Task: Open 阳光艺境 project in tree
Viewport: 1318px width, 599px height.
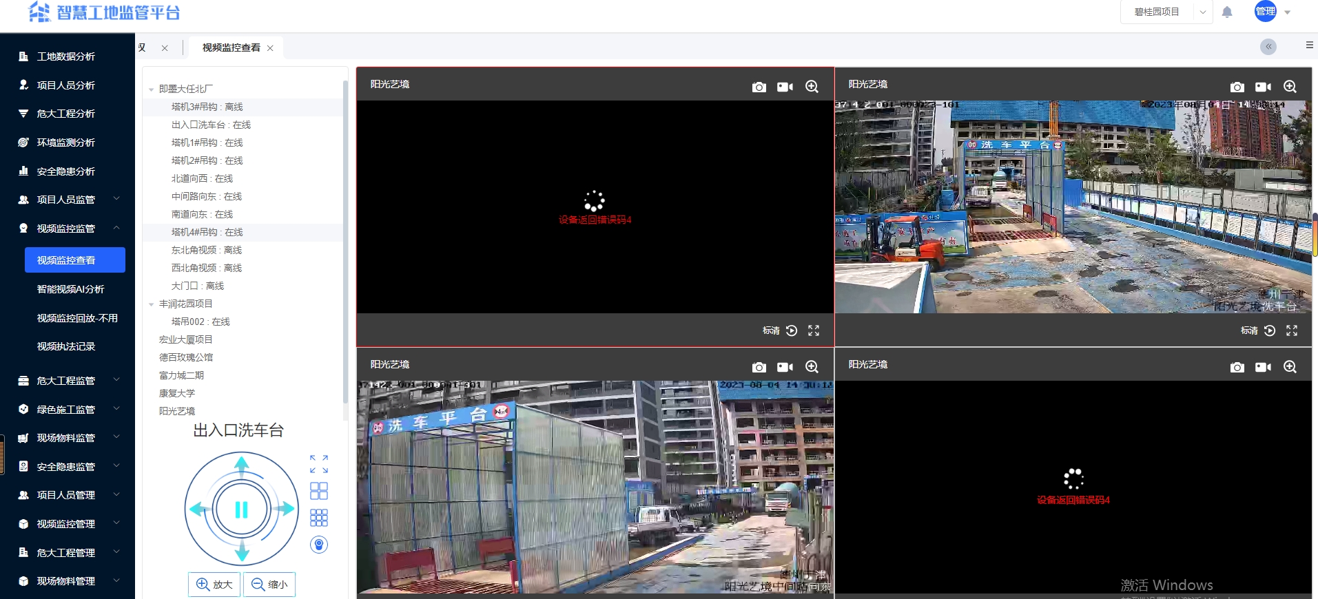Action: [x=177, y=411]
